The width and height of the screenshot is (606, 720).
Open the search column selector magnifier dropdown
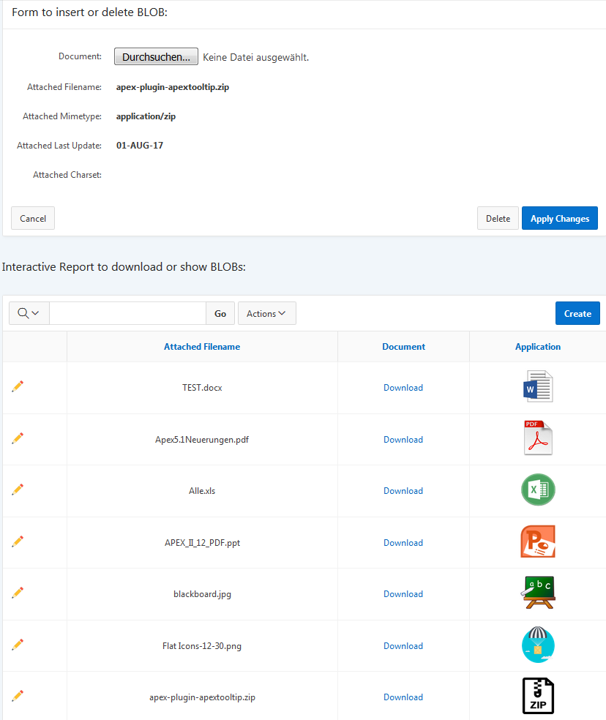click(x=29, y=313)
